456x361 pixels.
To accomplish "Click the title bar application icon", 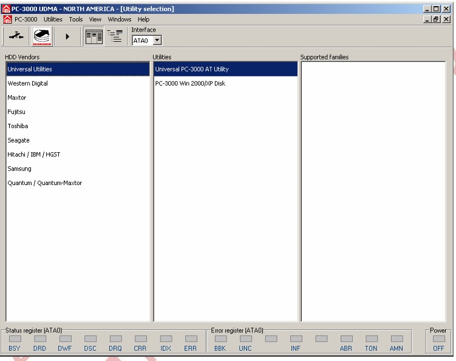I will coord(6,8).
